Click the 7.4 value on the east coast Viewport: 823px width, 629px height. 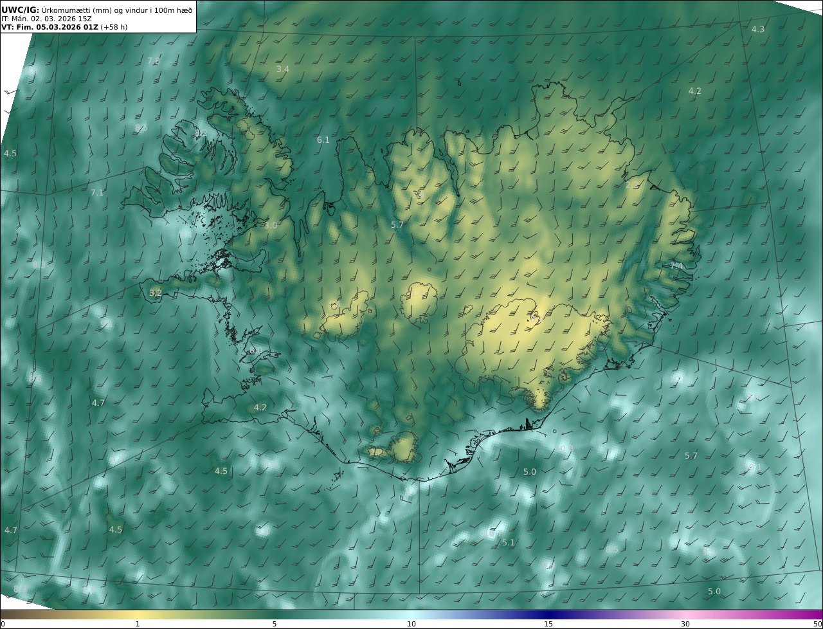coord(676,266)
